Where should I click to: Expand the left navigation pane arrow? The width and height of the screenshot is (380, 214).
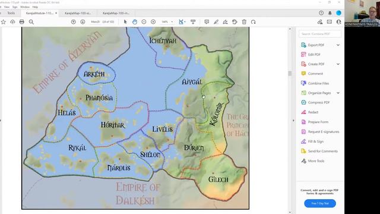coord(1,120)
